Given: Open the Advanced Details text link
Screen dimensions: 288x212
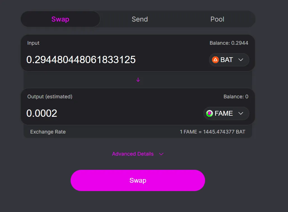Looking at the screenshot, I should pyautogui.click(x=133, y=154).
